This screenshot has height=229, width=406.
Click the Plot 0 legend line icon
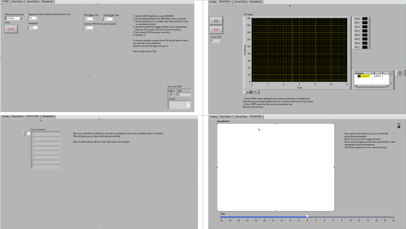(365, 19)
